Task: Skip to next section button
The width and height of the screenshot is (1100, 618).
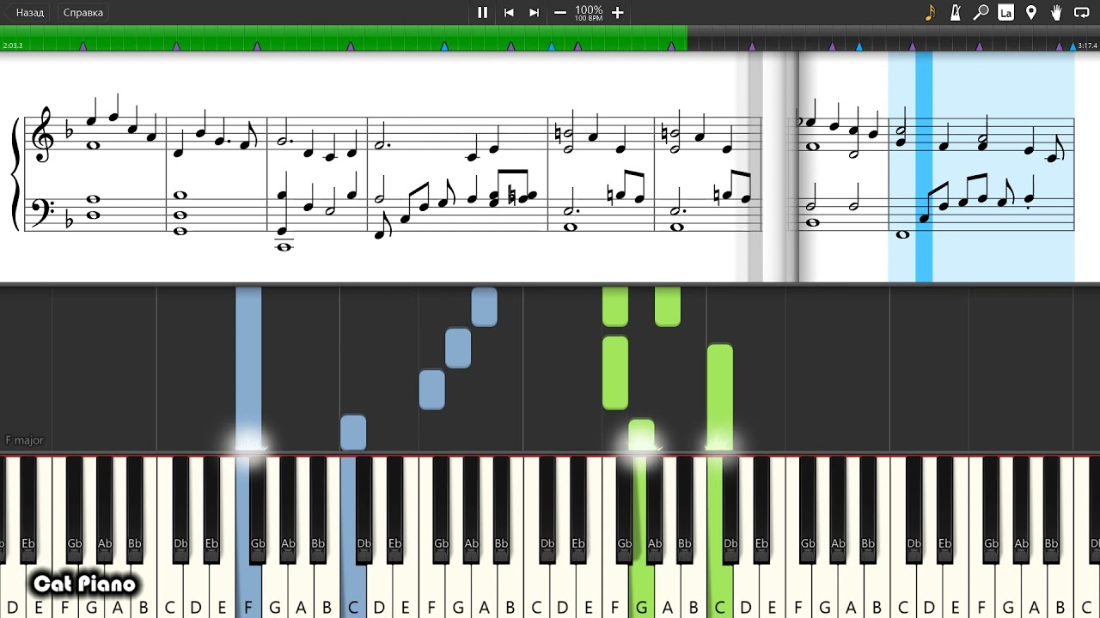Action: (x=534, y=13)
